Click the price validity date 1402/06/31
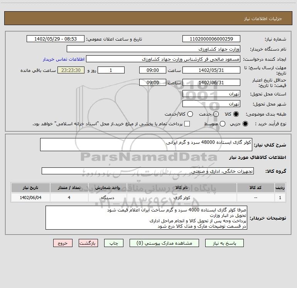The image size is (297, 288). (211, 82)
